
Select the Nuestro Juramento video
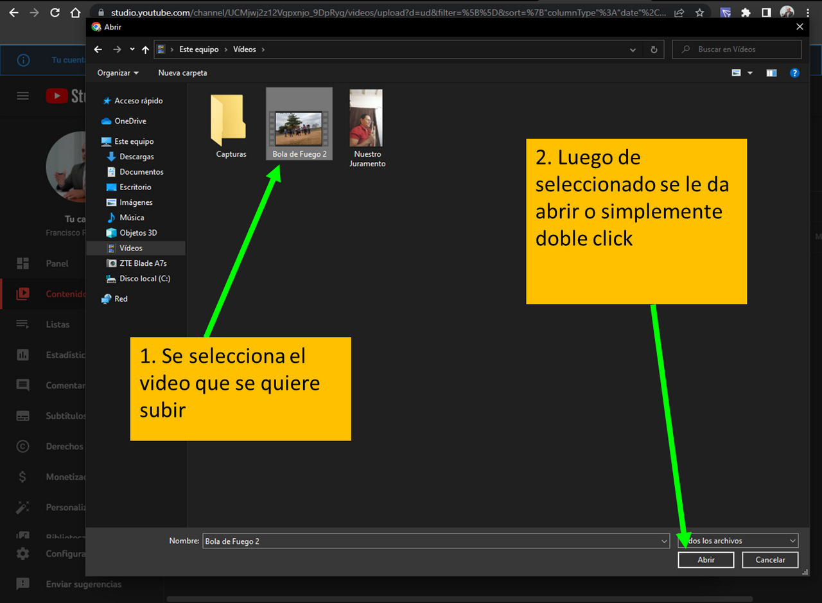[x=367, y=128]
